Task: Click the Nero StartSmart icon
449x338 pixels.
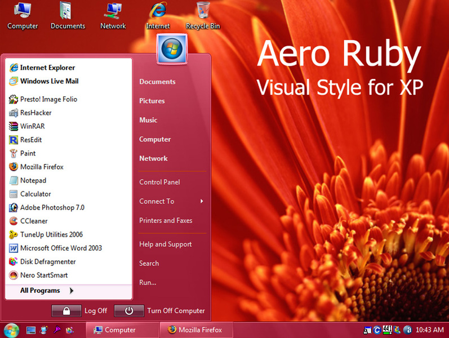Action: click(x=13, y=275)
